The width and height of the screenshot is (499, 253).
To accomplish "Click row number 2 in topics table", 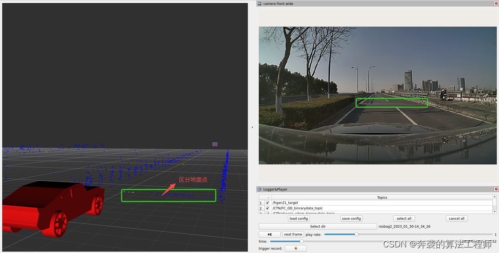I will pos(261,208).
